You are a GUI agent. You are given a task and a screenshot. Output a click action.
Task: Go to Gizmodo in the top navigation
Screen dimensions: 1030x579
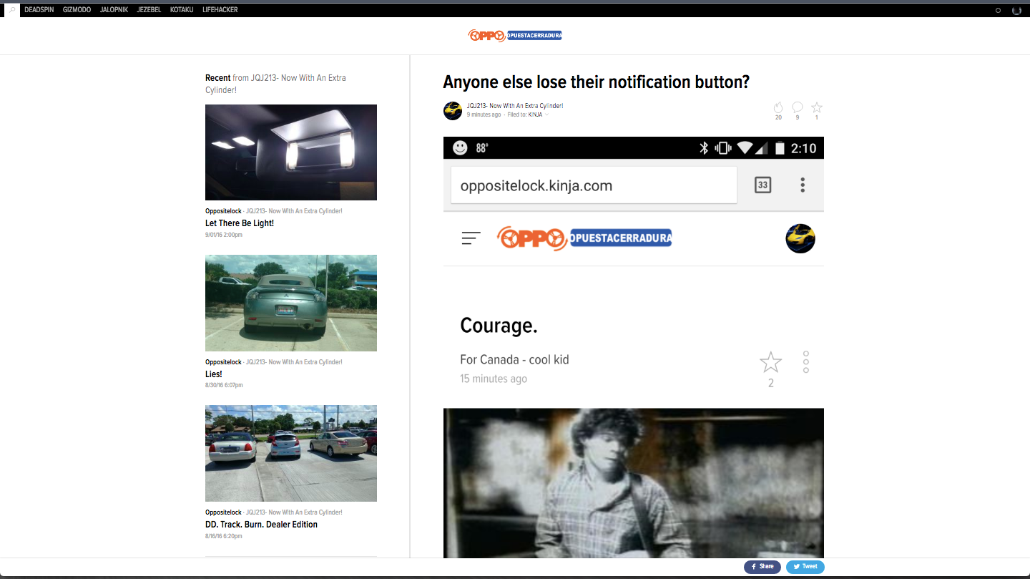click(77, 10)
